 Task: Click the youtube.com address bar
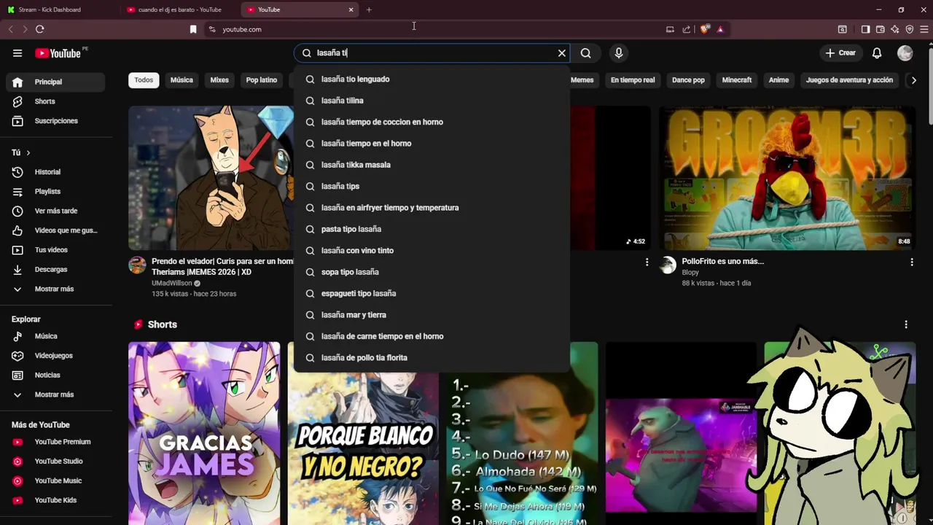(x=430, y=29)
